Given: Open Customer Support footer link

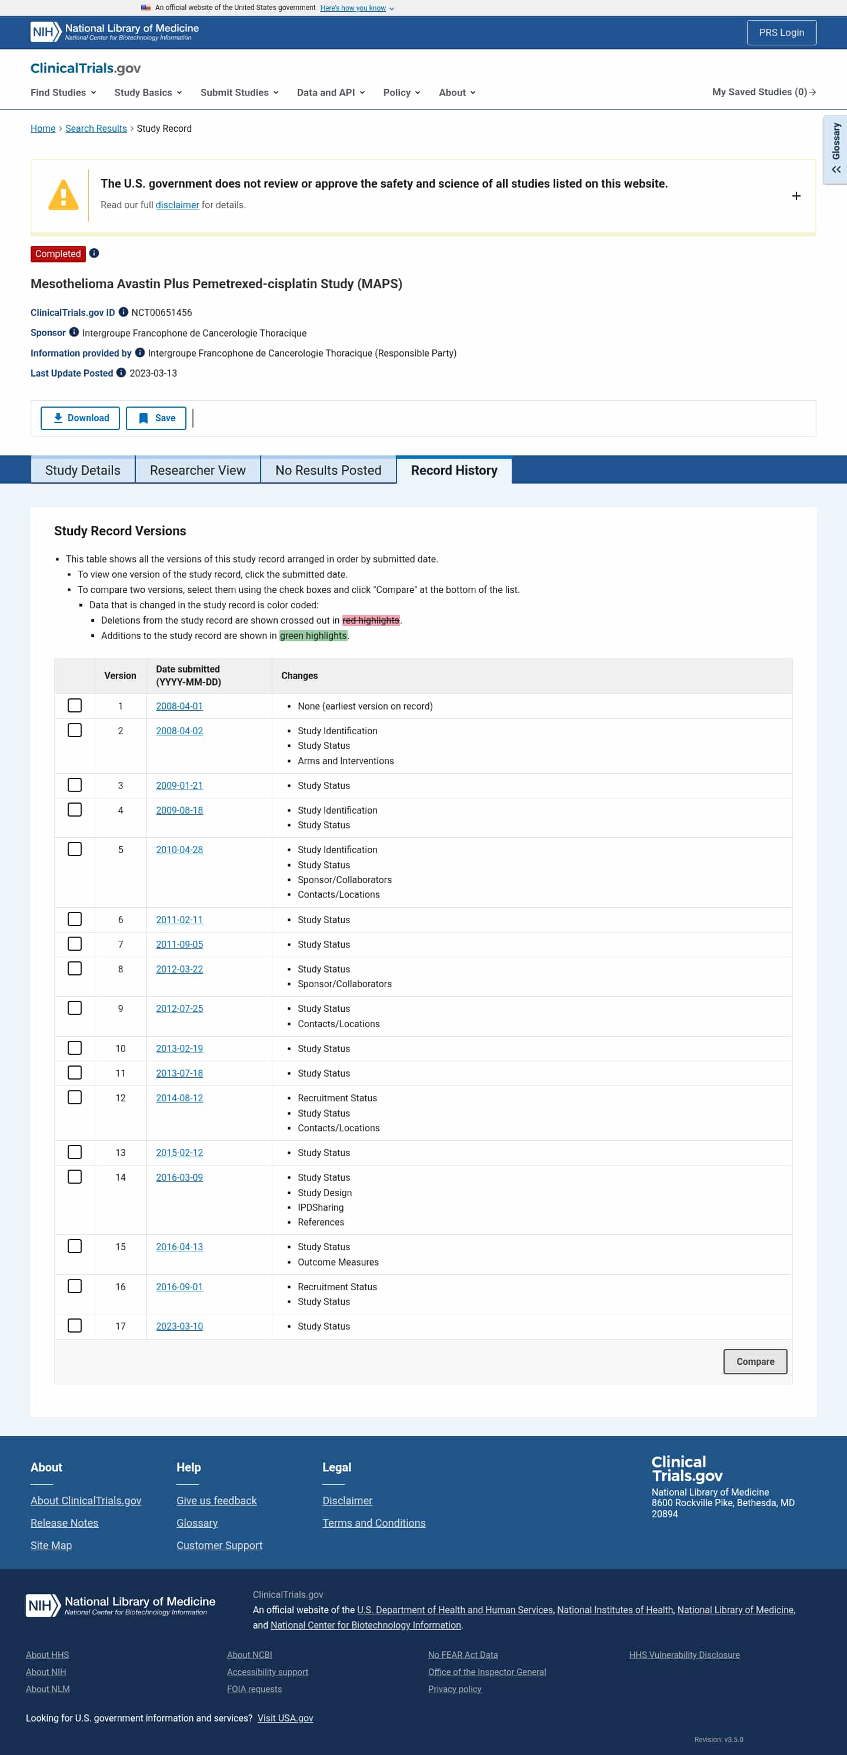Looking at the screenshot, I should pos(219,1545).
